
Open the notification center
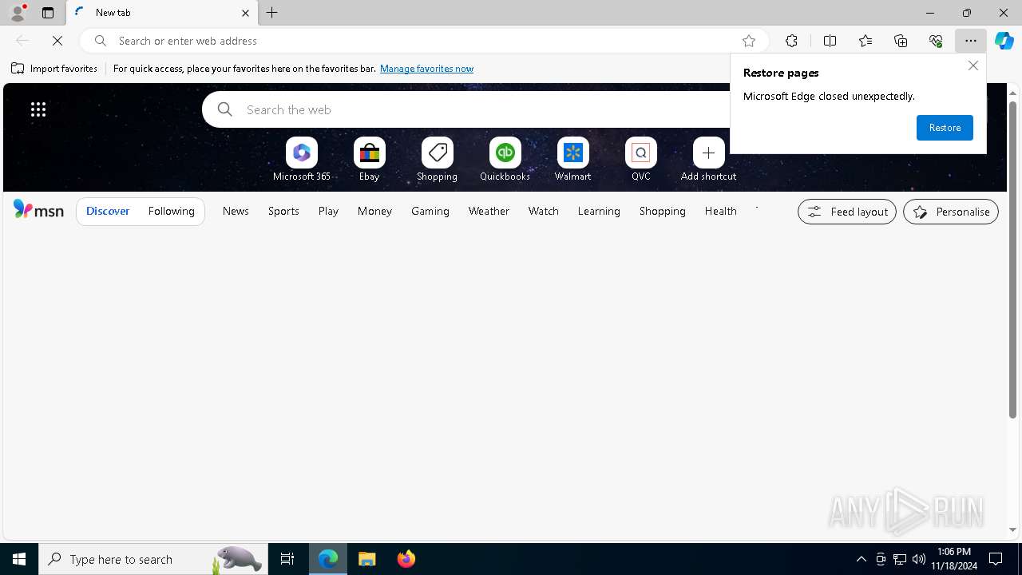(x=996, y=559)
